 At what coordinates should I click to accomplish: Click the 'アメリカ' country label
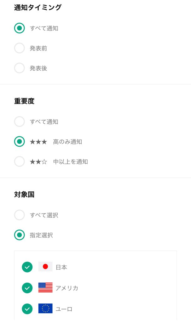(x=67, y=288)
